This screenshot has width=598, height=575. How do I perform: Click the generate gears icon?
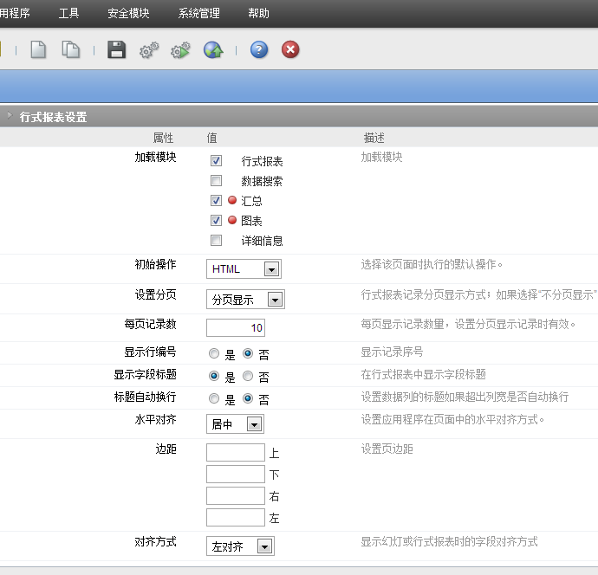149,50
